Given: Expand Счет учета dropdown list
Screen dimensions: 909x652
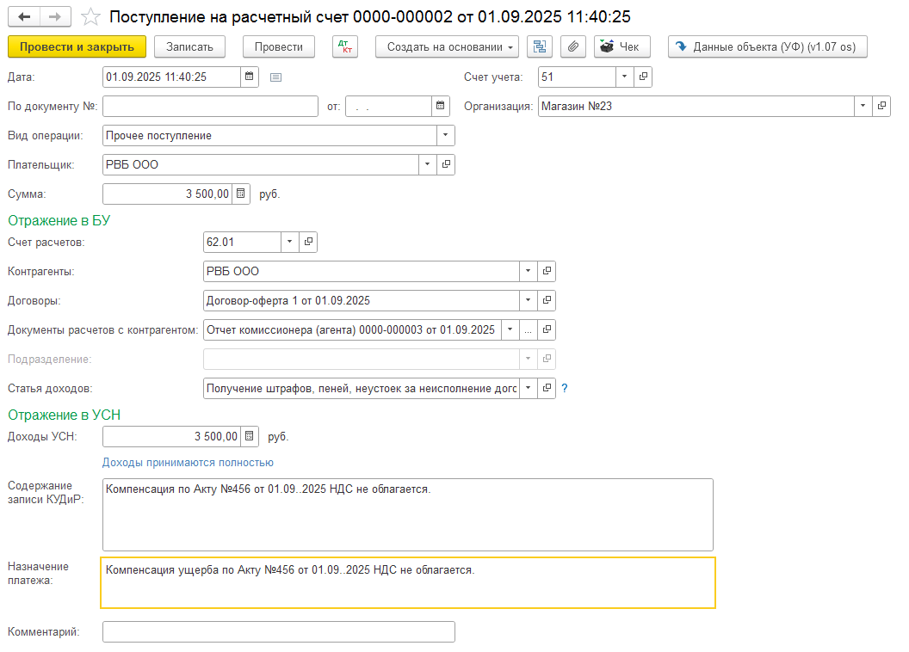Looking at the screenshot, I should [624, 77].
